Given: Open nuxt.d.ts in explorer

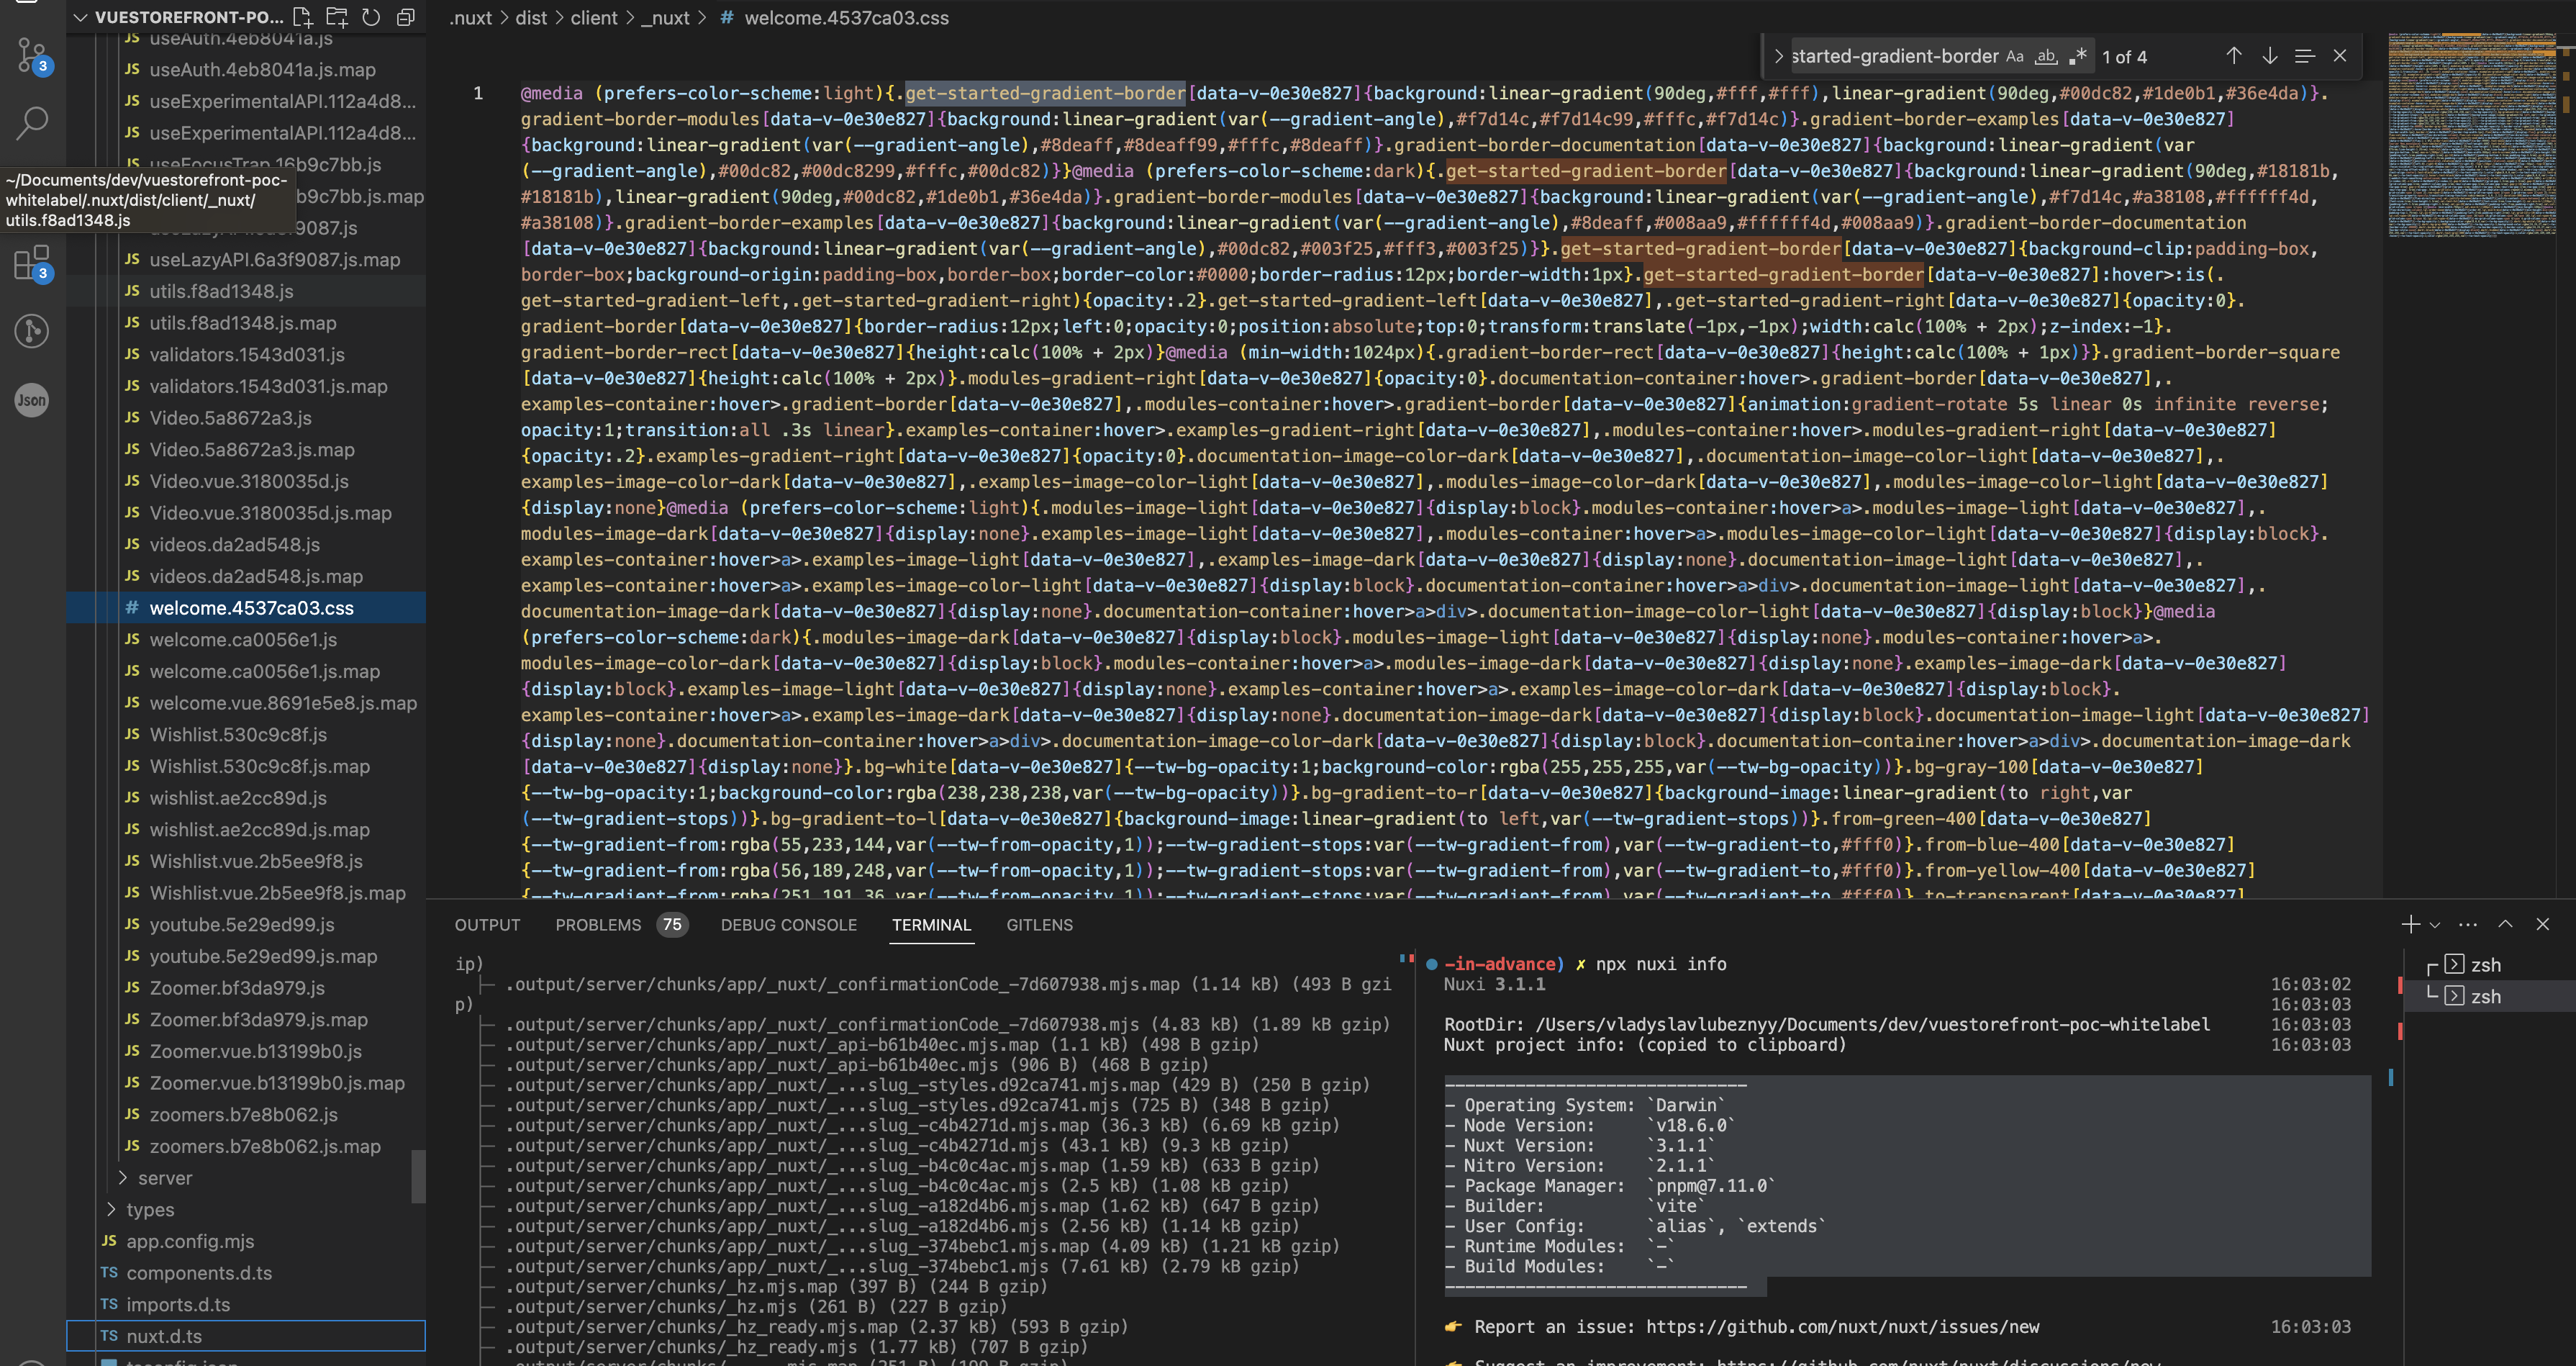Looking at the screenshot, I should [x=246, y=1336].
